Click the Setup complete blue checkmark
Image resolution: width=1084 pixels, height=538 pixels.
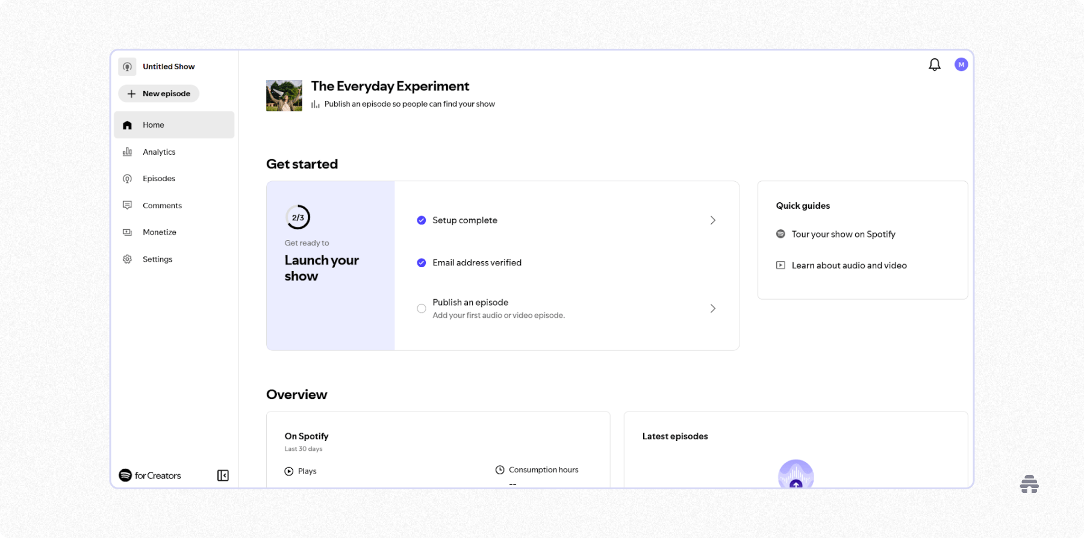coord(422,220)
